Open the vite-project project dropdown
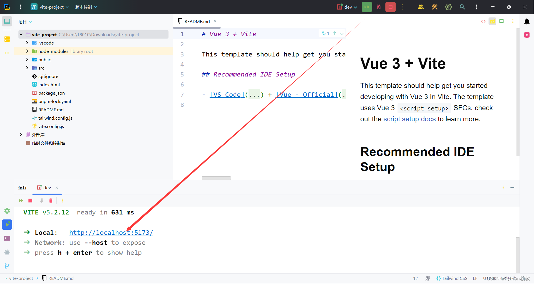The image size is (534, 284). tap(50, 7)
